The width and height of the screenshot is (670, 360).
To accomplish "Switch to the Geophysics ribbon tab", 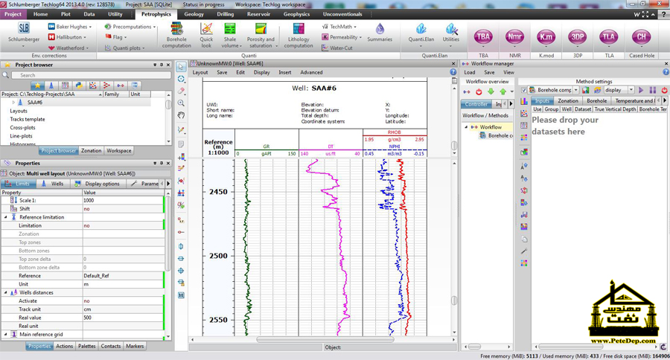I will [x=296, y=14].
